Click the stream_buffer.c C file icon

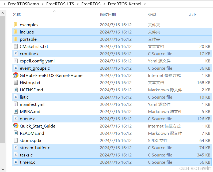(16, 148)
